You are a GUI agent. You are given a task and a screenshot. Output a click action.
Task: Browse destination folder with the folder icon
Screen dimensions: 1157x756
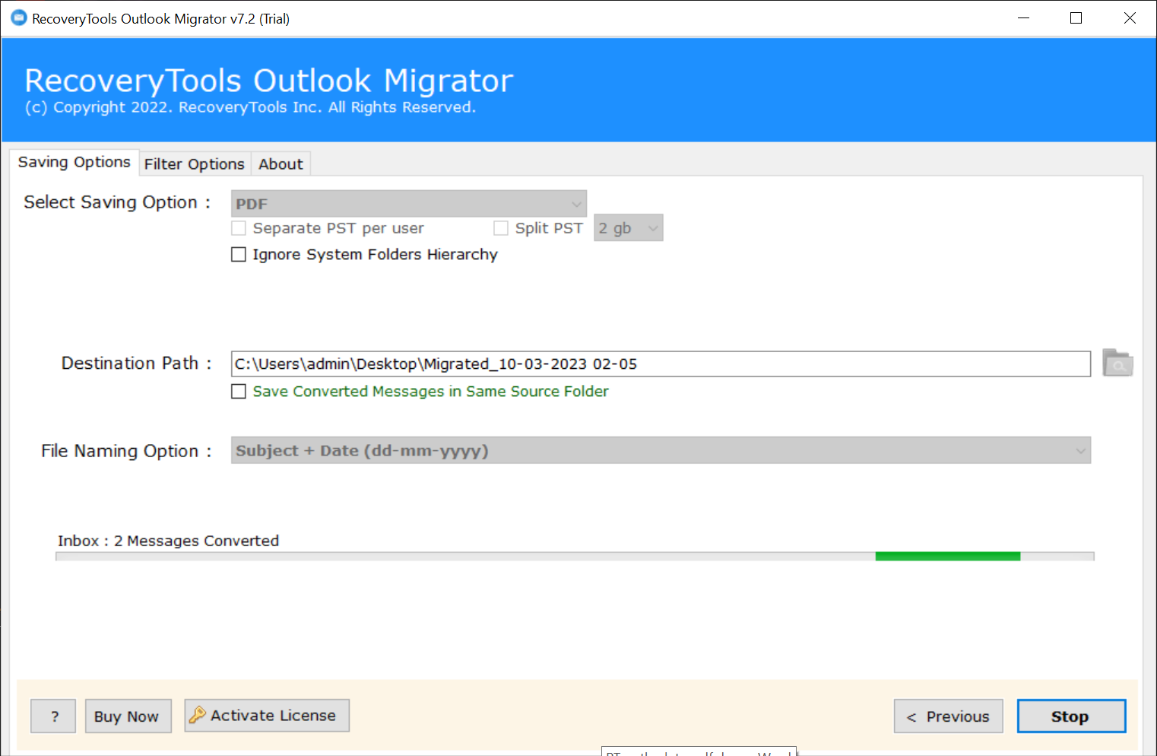pos(1117,364)
